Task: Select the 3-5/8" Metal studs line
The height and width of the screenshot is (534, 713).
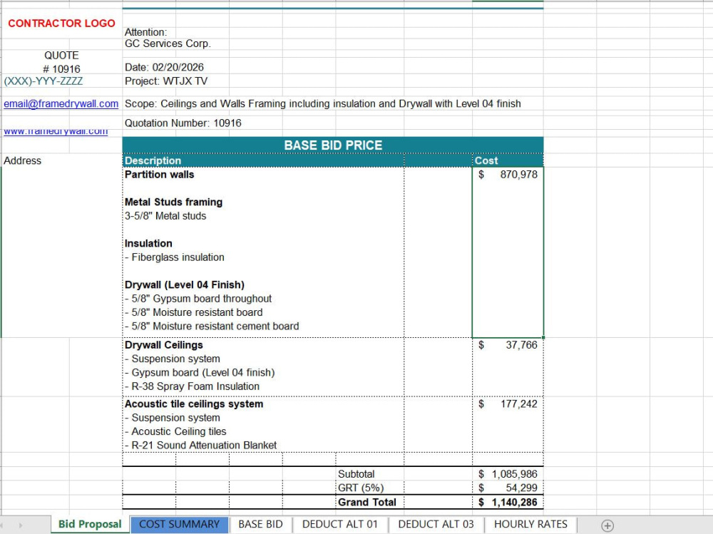Action: pyautogui.click(x=165, y=216)
